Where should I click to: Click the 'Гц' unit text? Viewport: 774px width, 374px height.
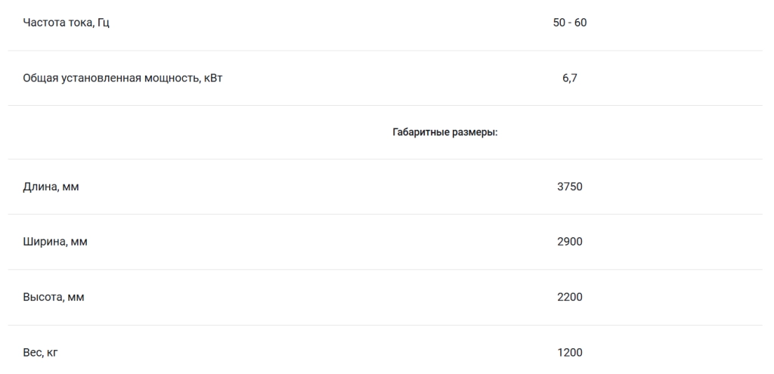(103, 23)
